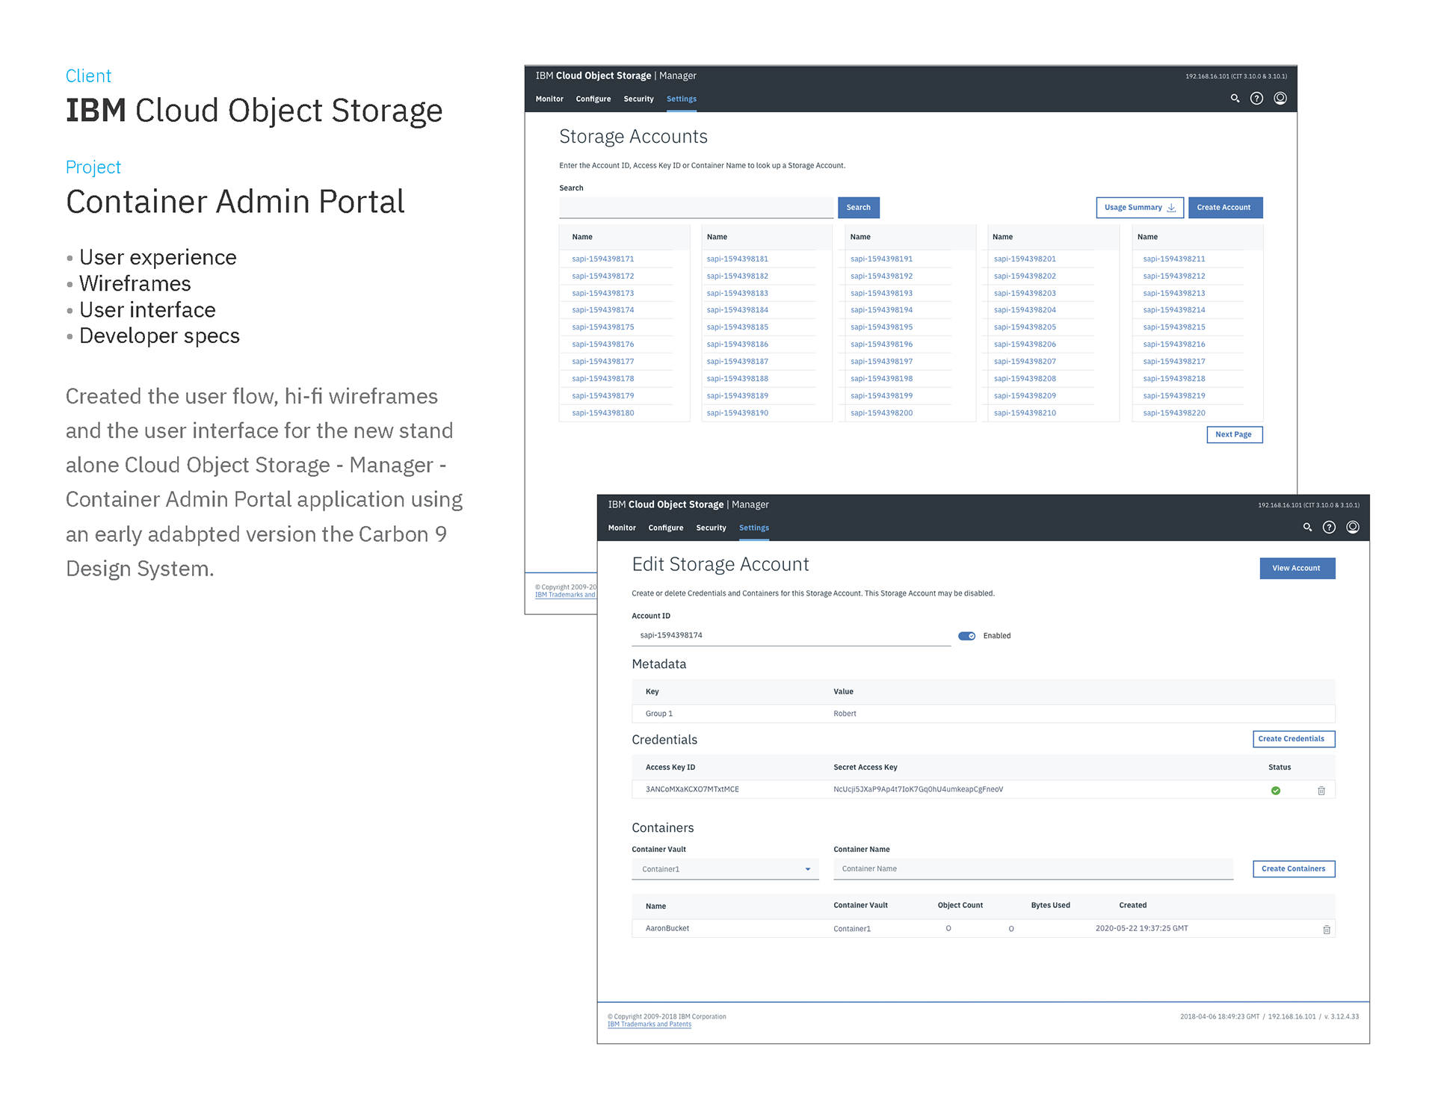The width and height of the screenshot is (1435, 1109).
Task: Open Monitor menu in Storage Accounts window
Action: pyautogui.click(x=549, y=99)
